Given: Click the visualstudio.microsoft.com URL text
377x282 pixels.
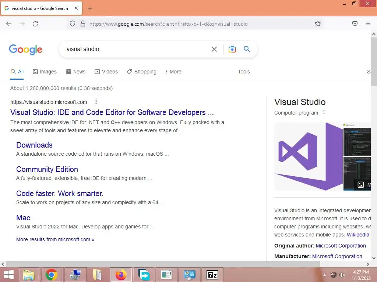Looking at the screenshot, I should click(x=49, y=102).
